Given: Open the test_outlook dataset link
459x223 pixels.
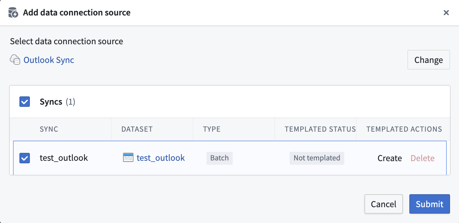Looking at the screenshot, I should pyautogui.click(x=161, y=158).
